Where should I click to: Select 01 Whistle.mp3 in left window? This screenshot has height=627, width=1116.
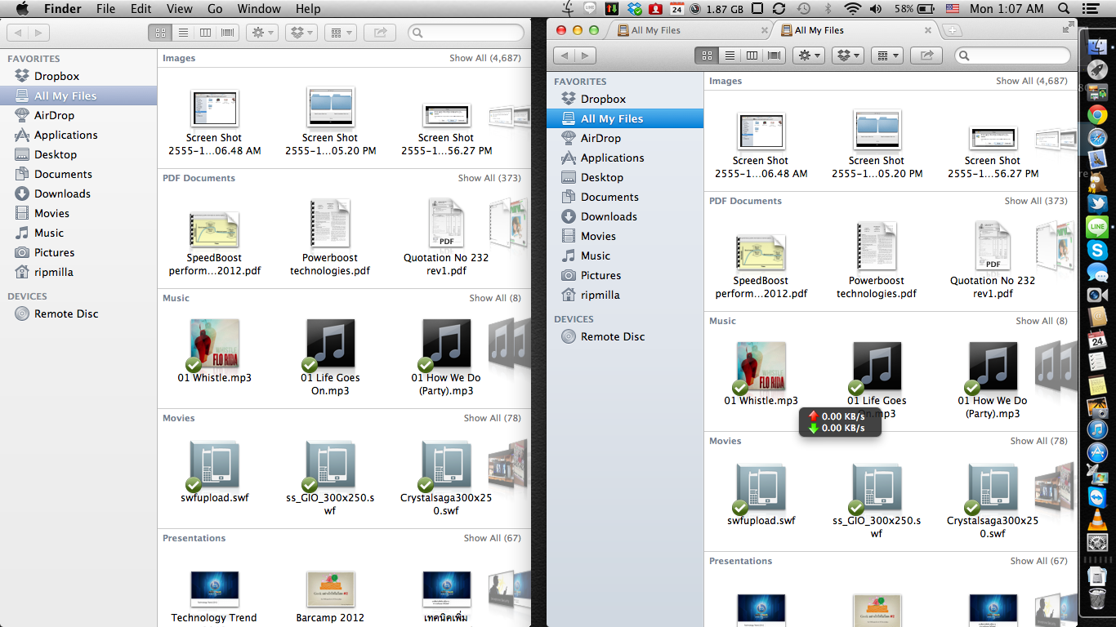[215, 351]
